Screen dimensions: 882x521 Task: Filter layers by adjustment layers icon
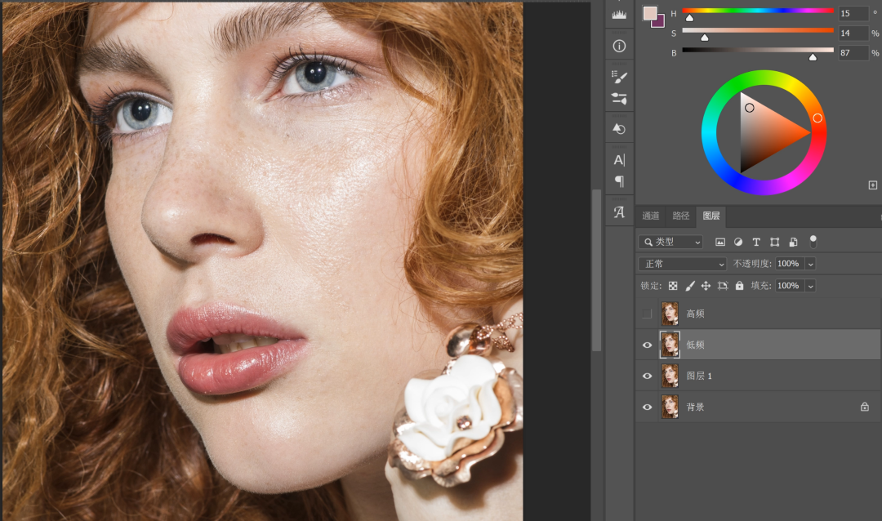738,242
